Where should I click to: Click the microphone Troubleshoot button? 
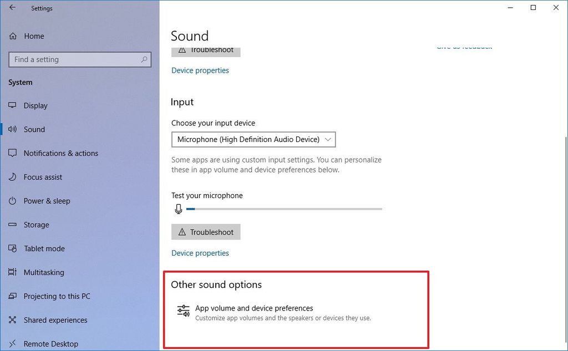206,232
